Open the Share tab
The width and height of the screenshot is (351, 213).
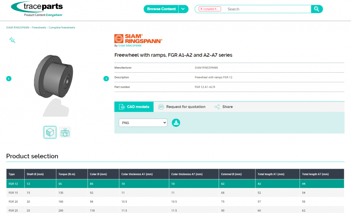click(x=223, y=107)
